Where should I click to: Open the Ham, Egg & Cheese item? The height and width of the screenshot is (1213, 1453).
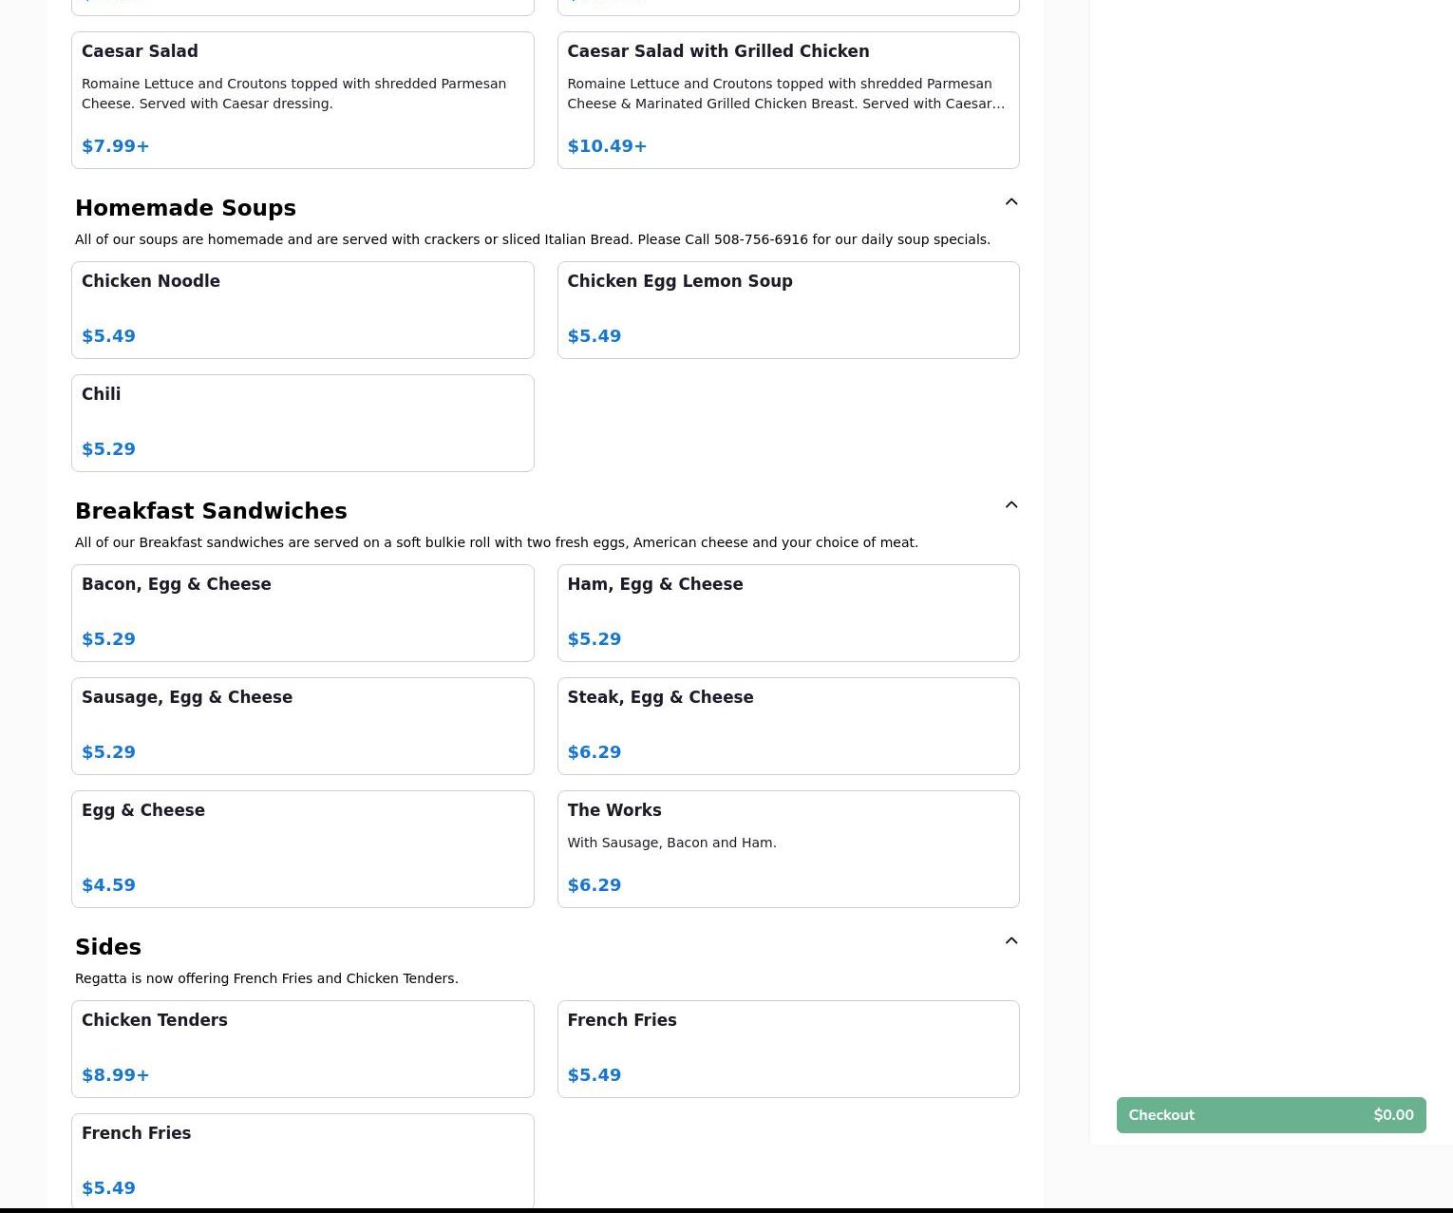click(787, 613)
